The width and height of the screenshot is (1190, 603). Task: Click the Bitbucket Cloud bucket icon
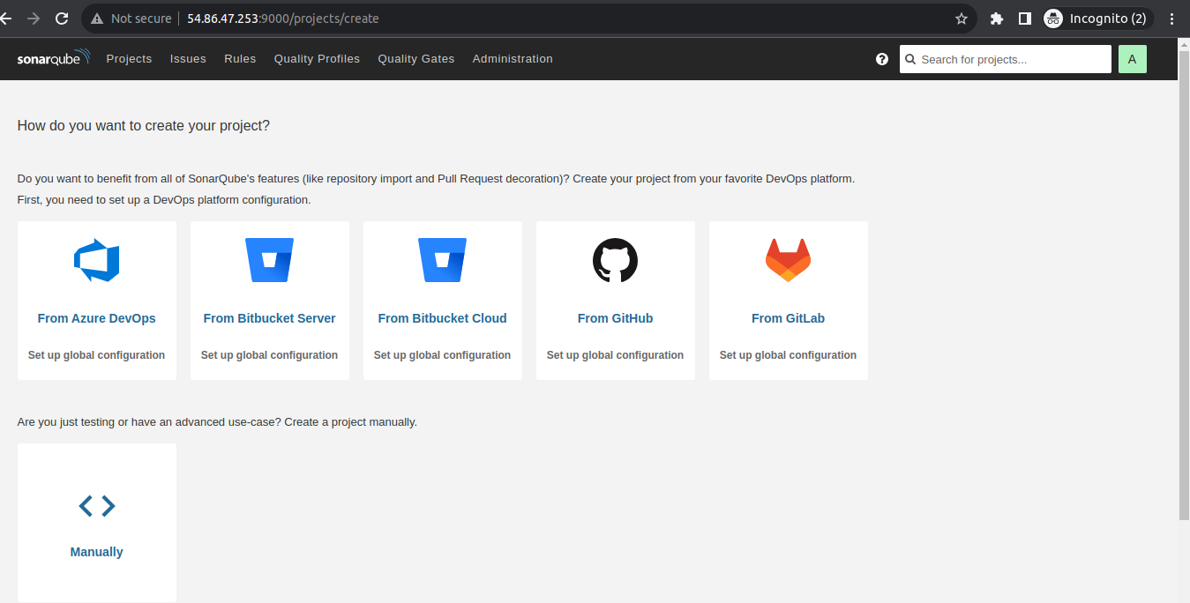click(x=442, y=260)
